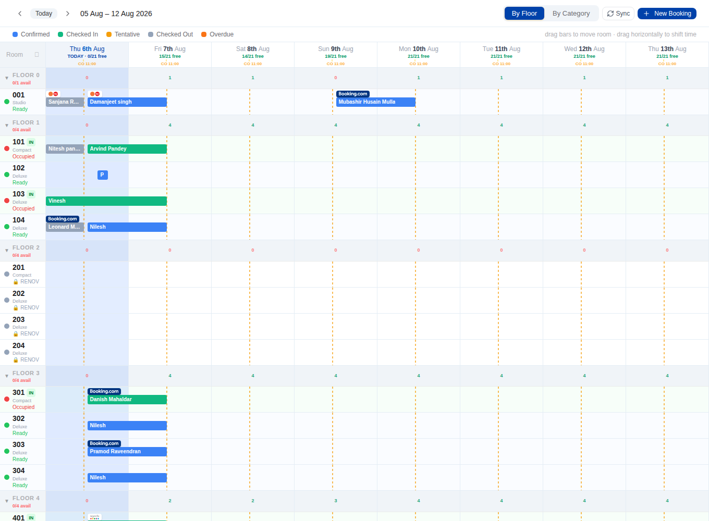The height and width of the screenshot is (521, 709).
Task: Click MakeMyTrip badge above Sanjana R booking
Action: 53,94
